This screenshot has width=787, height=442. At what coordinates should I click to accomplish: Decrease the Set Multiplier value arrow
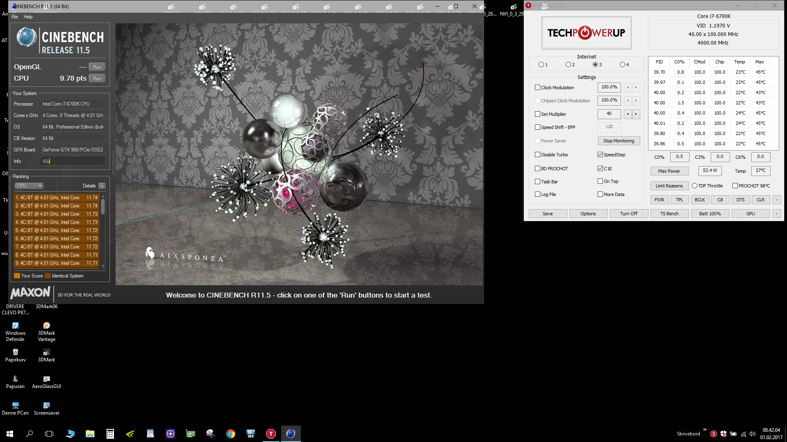point(628,114)
